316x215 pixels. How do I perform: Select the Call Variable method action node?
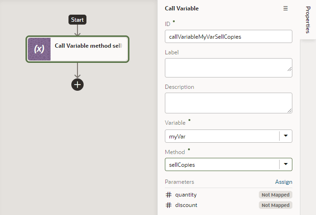click(88, 46)
